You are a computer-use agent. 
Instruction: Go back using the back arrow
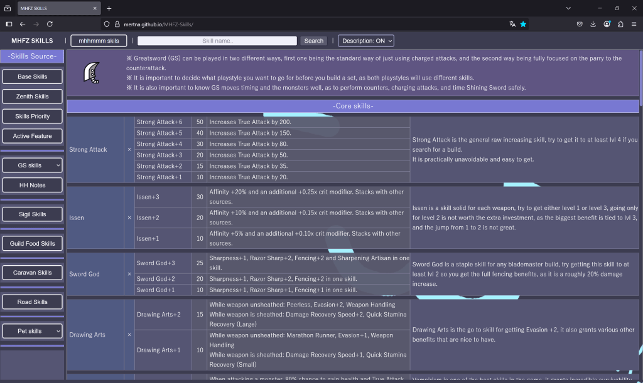click(23, 24)
